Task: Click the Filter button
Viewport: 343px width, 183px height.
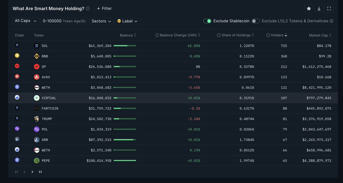Action: coord(104,8)
